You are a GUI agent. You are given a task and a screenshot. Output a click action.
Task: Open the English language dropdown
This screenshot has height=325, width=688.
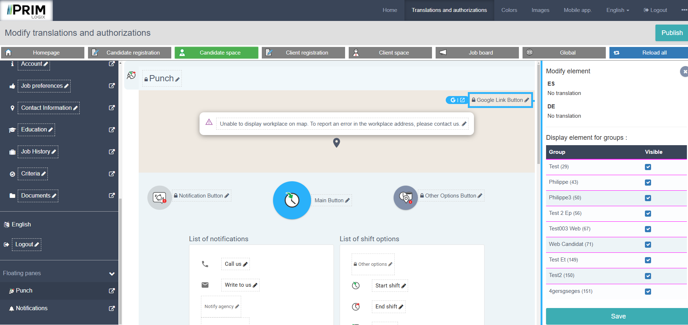(617, 10)
